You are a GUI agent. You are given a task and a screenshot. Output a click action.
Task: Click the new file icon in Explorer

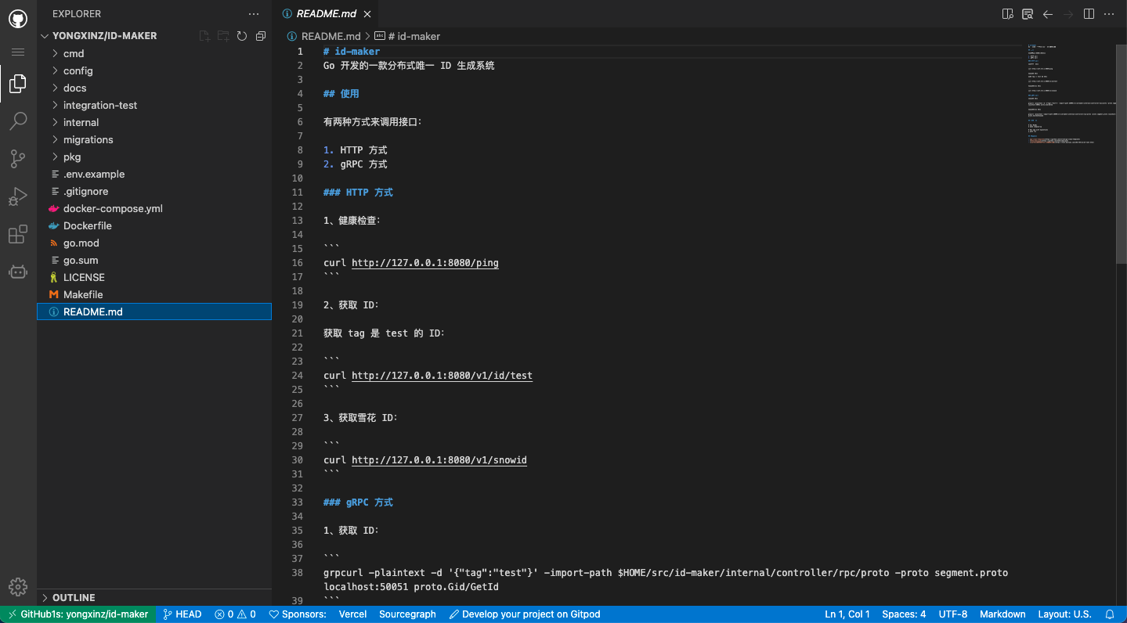tap(204, 36)
